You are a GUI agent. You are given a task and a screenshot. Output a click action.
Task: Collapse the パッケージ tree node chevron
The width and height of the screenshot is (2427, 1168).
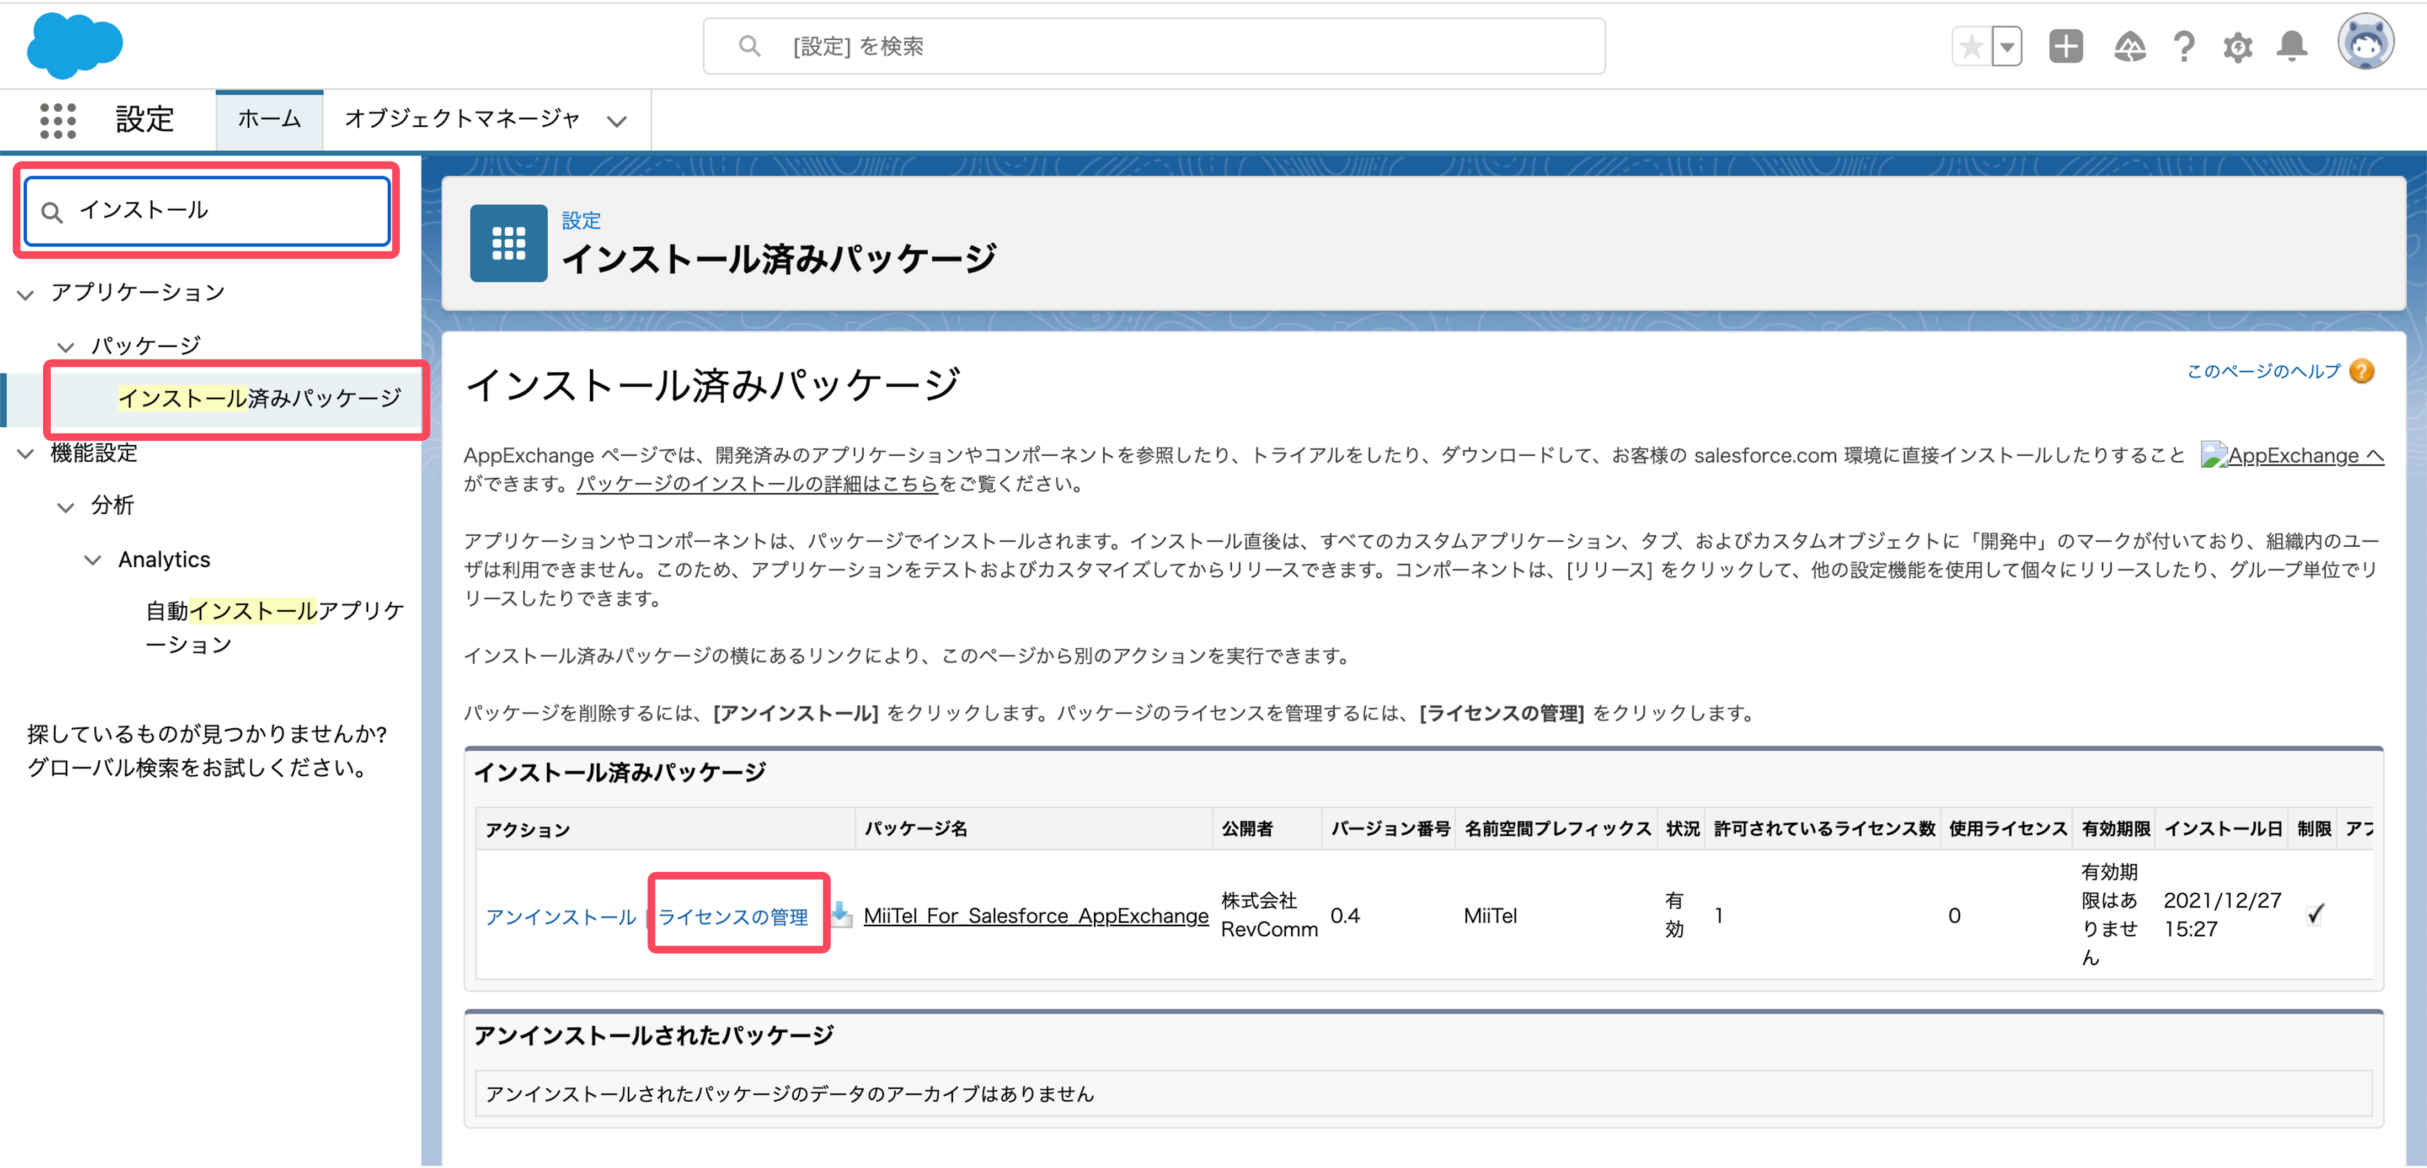tap(65, 347)
